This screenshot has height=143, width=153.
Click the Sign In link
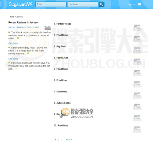point(131,5)
